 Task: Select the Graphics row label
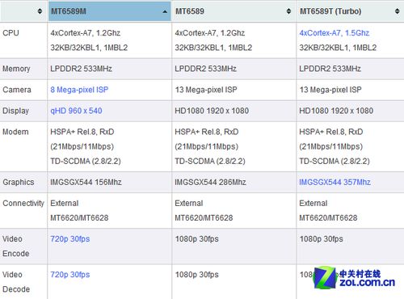point(19,182)
